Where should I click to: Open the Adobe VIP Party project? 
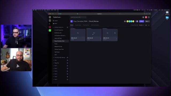58,38
